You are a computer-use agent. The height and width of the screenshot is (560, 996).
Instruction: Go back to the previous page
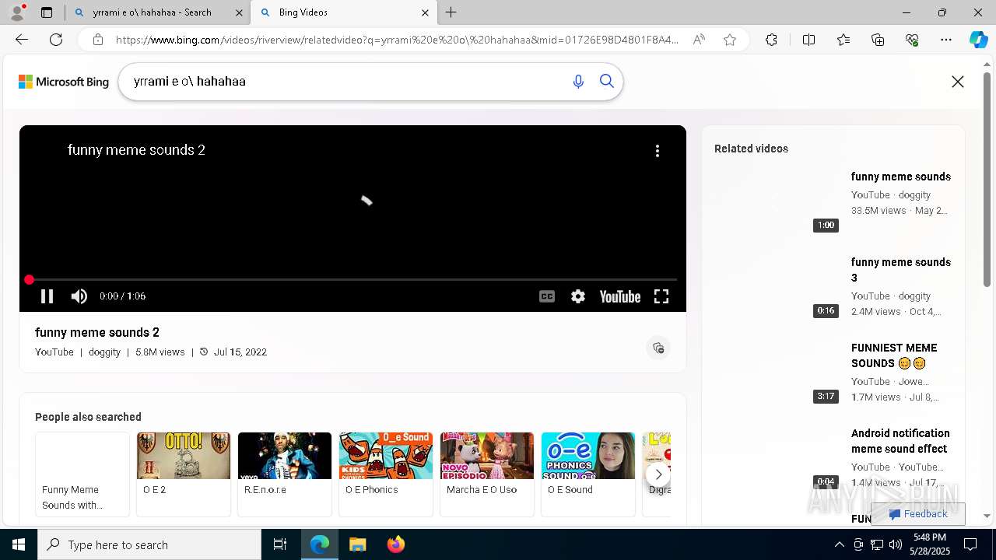(22, 40)
